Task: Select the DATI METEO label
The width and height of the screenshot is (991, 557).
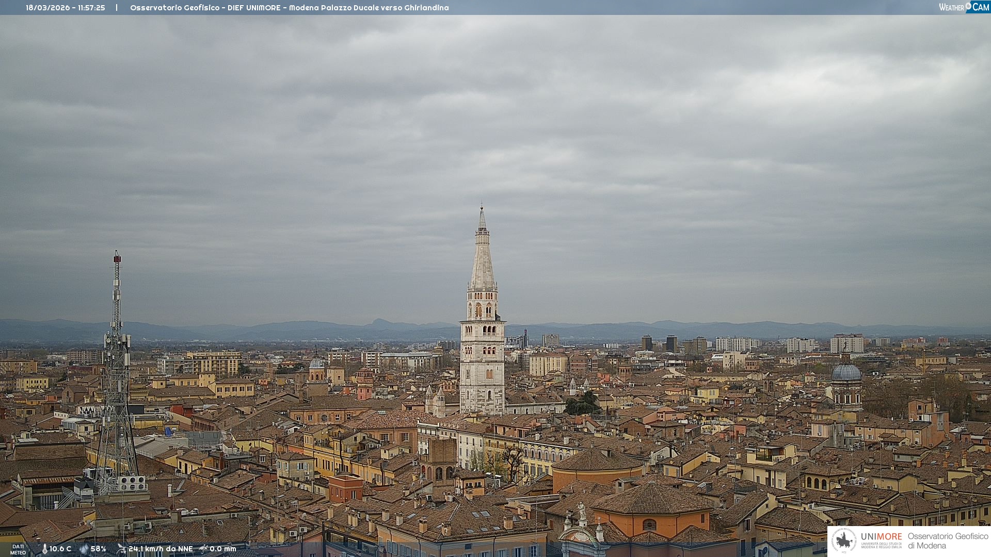Action: pyautogui.click(x=18, y=549)
